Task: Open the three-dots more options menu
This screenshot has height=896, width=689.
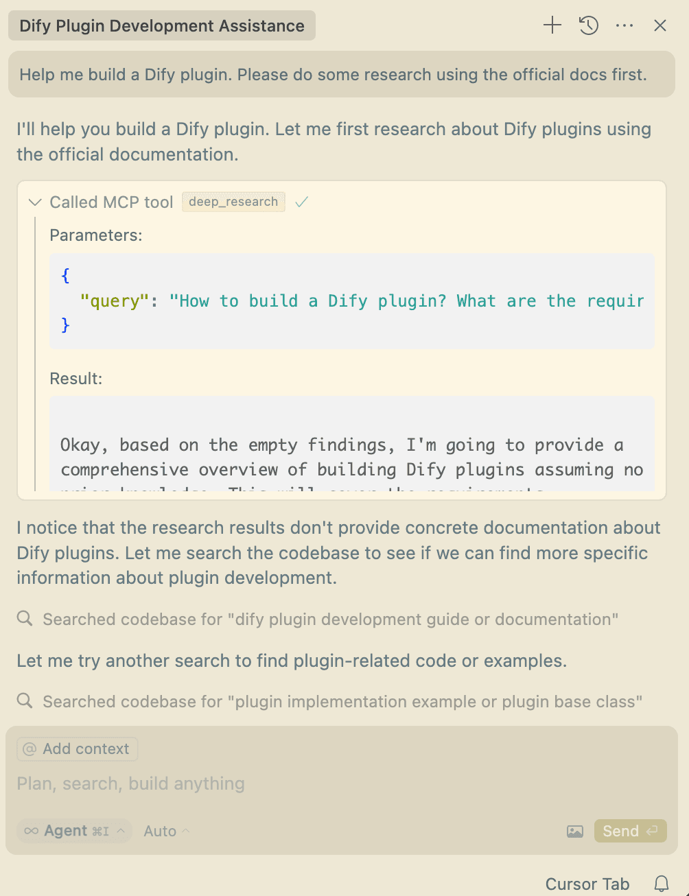Action: pos(624,26)
